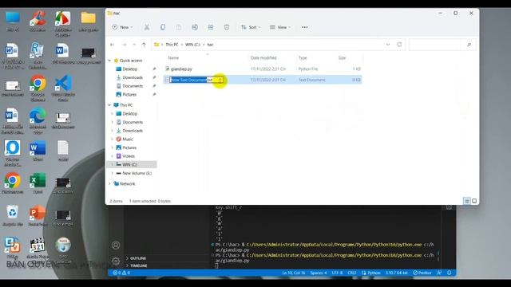Viewport: 511px width, 287px height.
Task: Sort files by the Type column header
Action: click(303, 58)
